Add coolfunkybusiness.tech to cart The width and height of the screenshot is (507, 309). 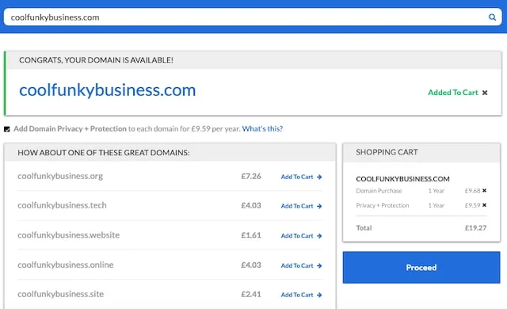point(301,206)
